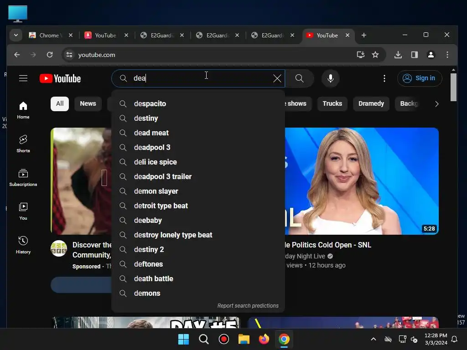Launch Firefox from the taskbar
Viewport: 467px width, 350px height.
[264, 339]
